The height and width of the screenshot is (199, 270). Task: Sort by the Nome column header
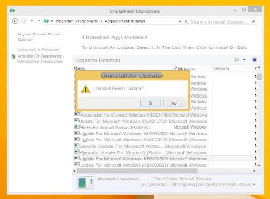(79, 68)
